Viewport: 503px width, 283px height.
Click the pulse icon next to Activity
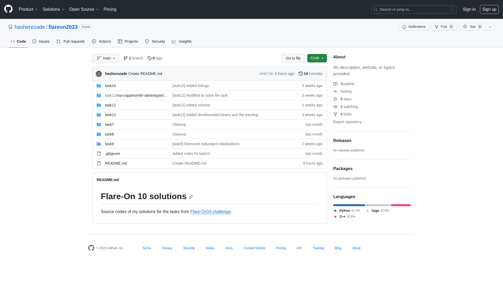pyautogui.click(x=335, y=91)
